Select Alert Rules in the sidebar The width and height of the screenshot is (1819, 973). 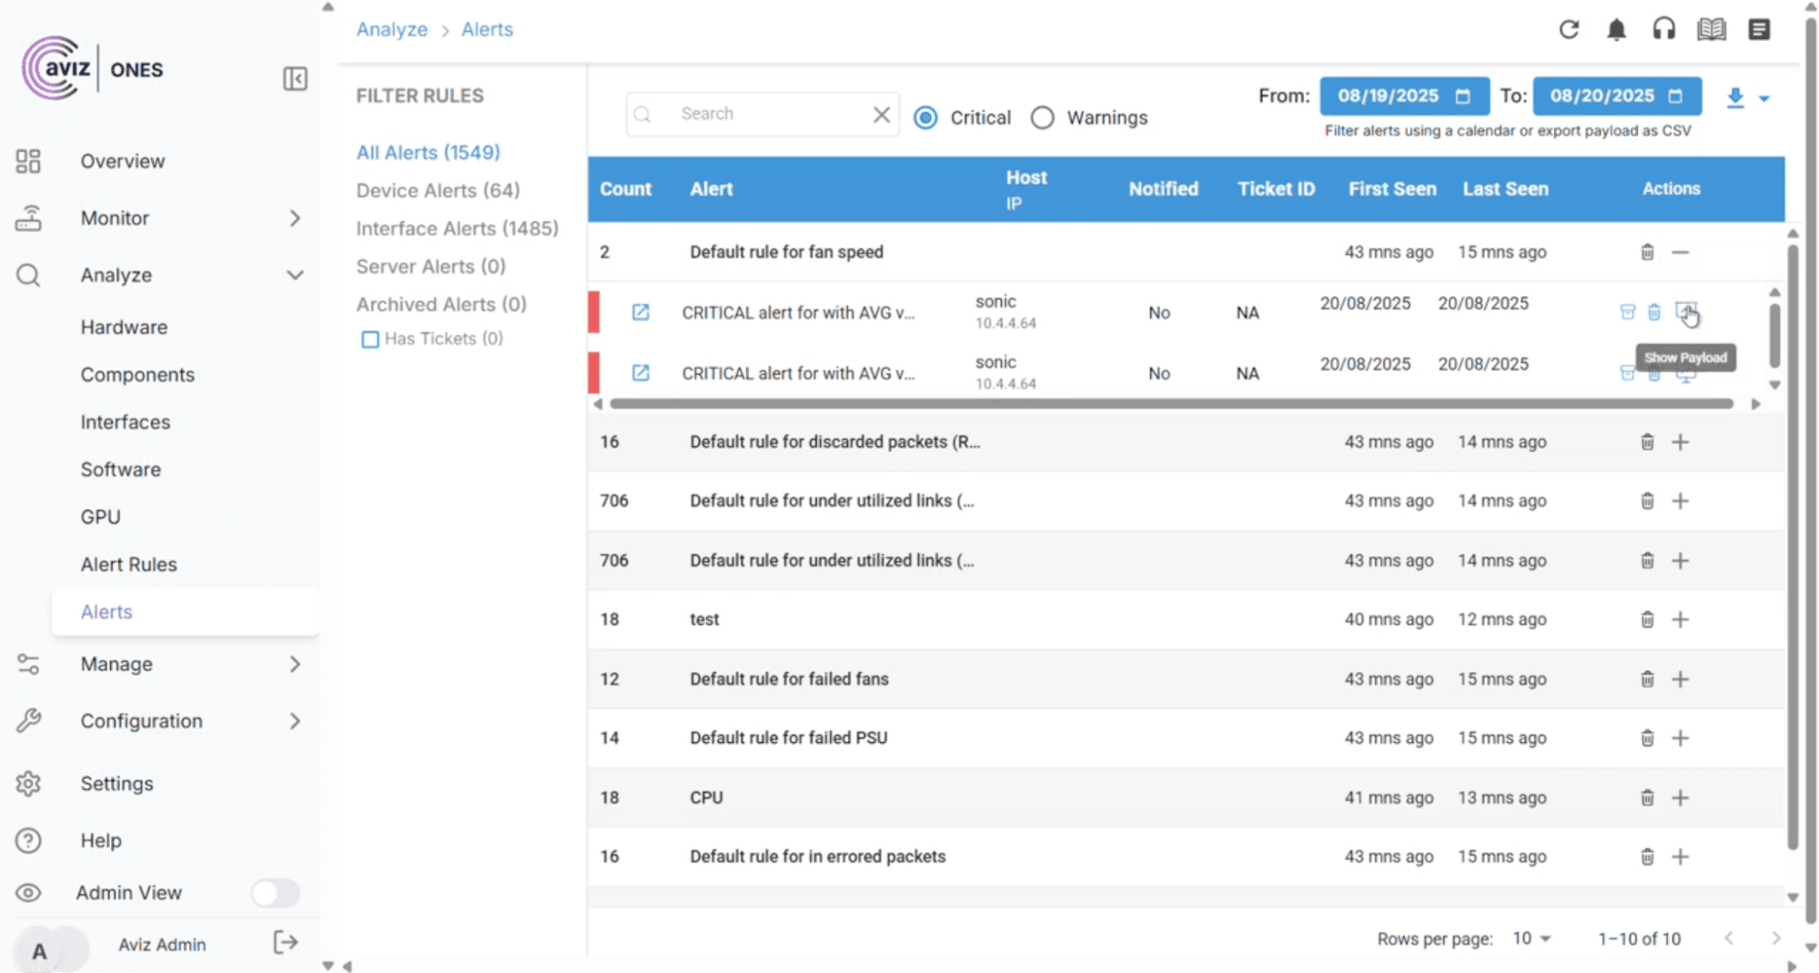(128, 564)
